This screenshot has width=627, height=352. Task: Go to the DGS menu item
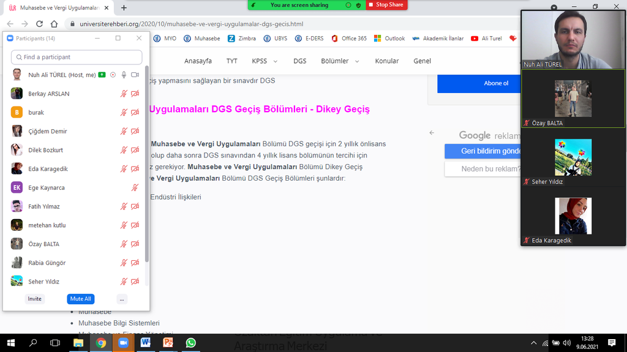299,61
